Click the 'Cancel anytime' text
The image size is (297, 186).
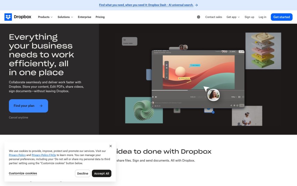point(19,117)
